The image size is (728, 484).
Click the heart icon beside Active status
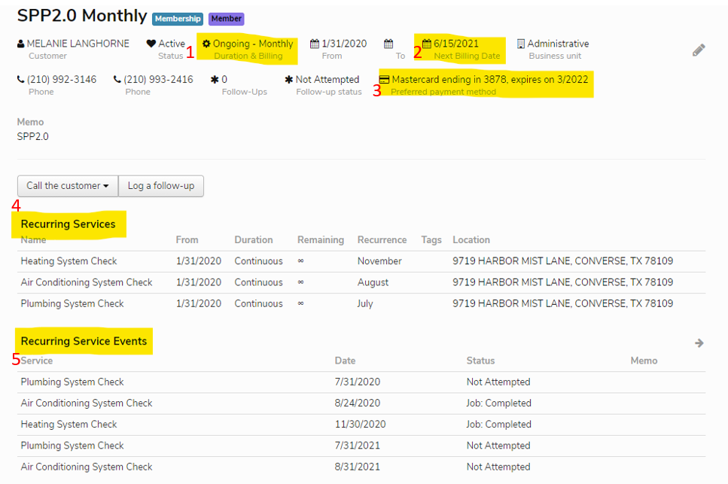point(151,44)
